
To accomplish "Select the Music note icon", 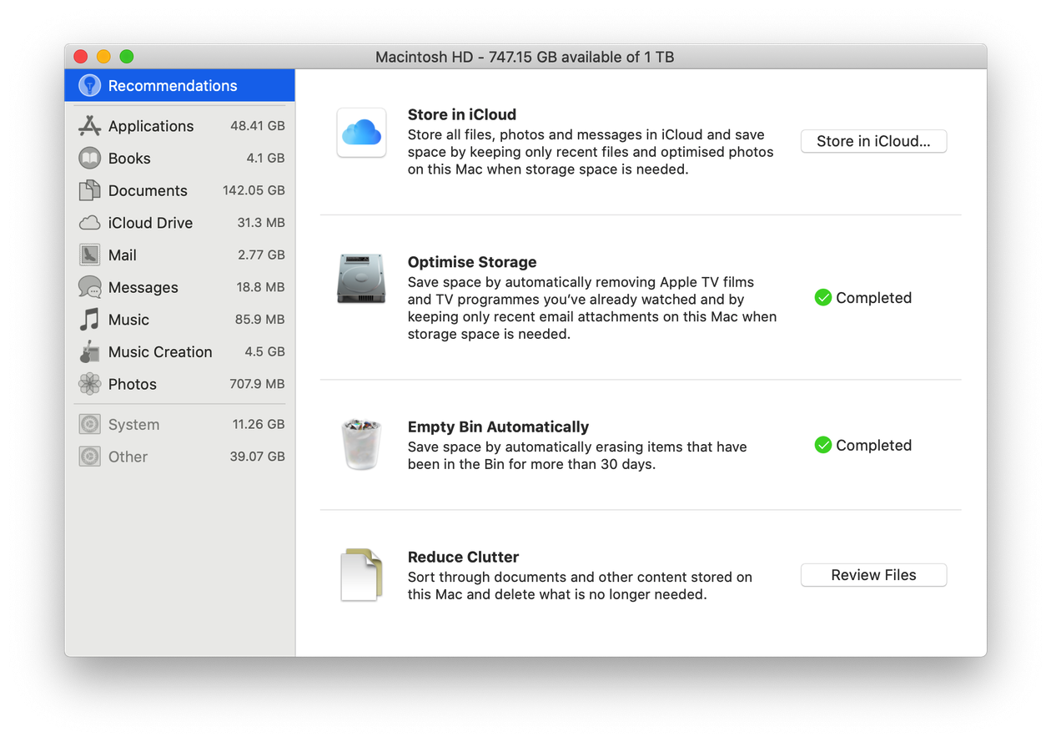I will point(89,320).
